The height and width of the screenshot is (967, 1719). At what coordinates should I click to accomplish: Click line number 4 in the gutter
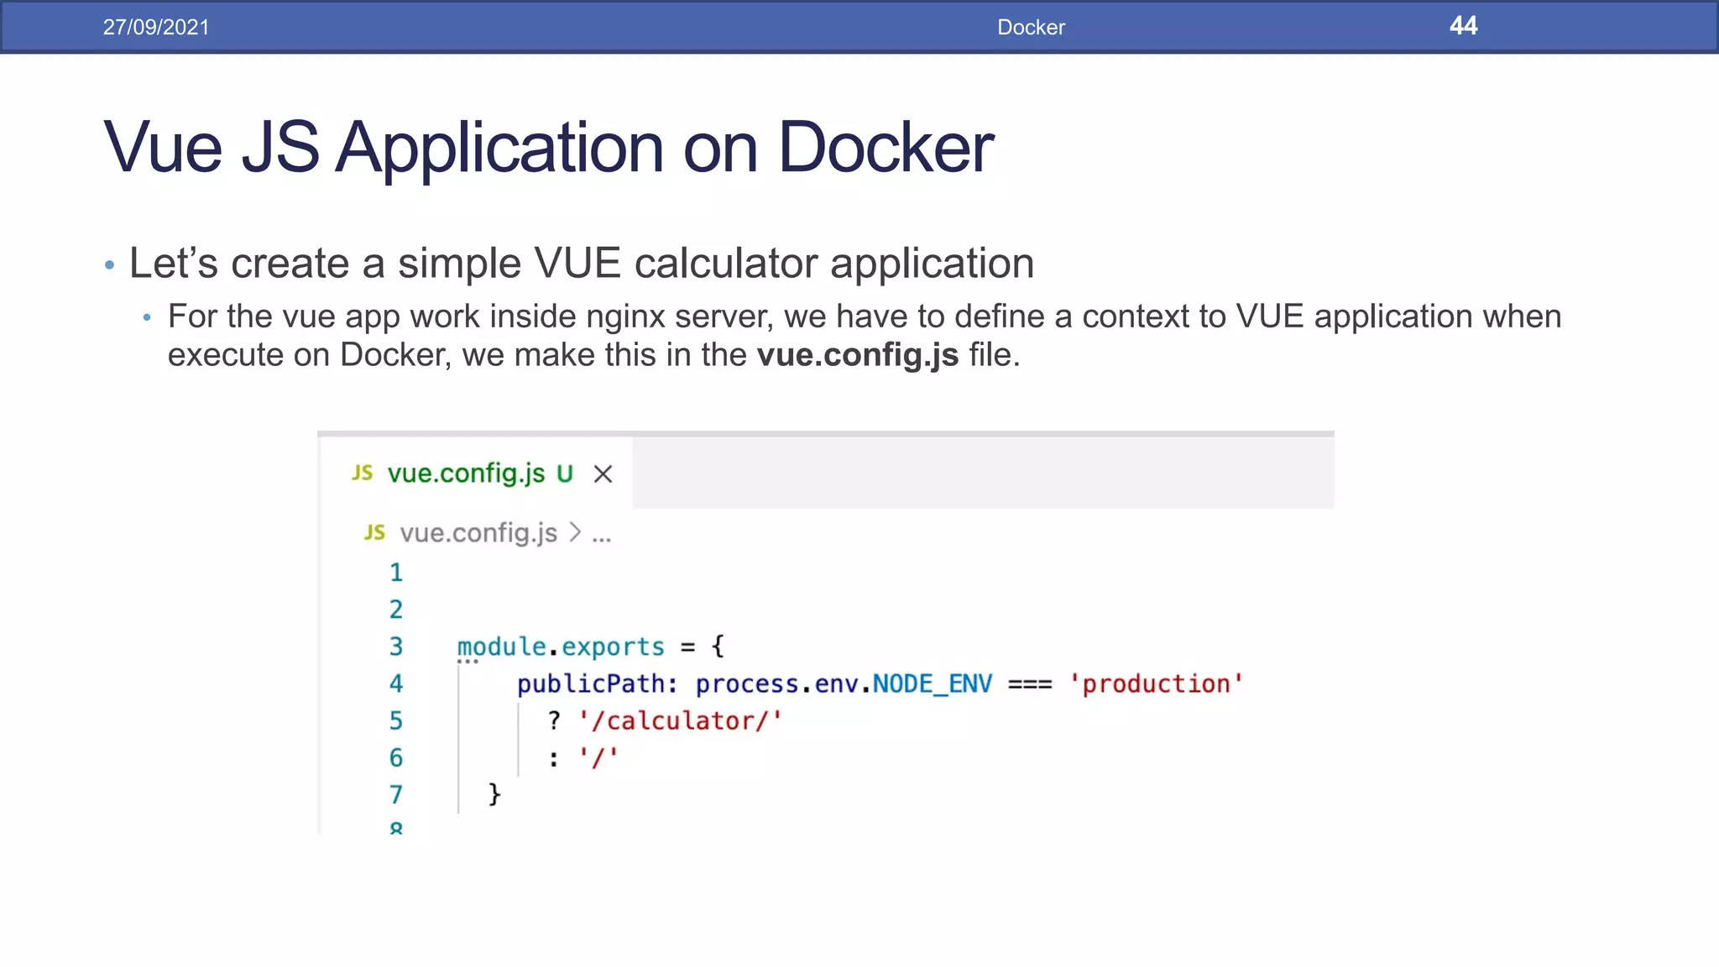tap(396, 683)
